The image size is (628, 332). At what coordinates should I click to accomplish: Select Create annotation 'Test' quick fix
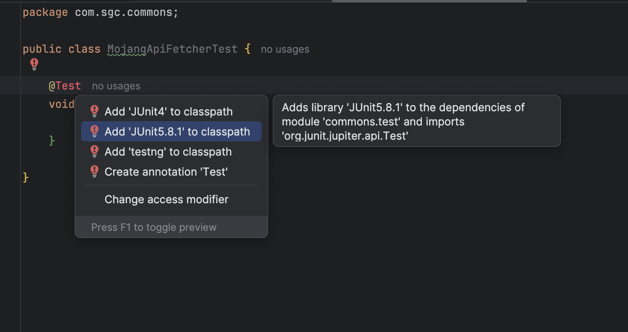[166, 172]
